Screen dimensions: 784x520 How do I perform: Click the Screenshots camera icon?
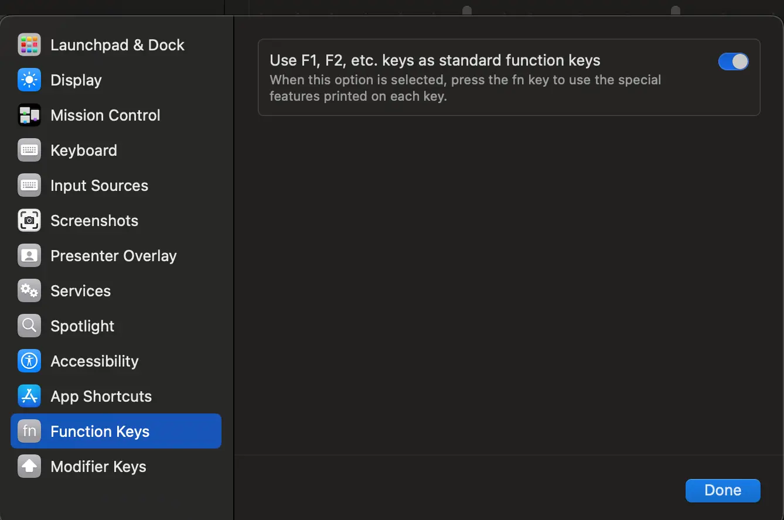pos(29,221)
